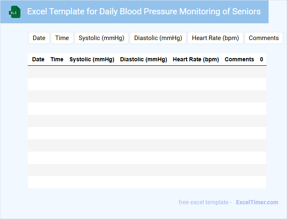Click the 0 column header
This screenshot has height=219, width=287.
261,59
